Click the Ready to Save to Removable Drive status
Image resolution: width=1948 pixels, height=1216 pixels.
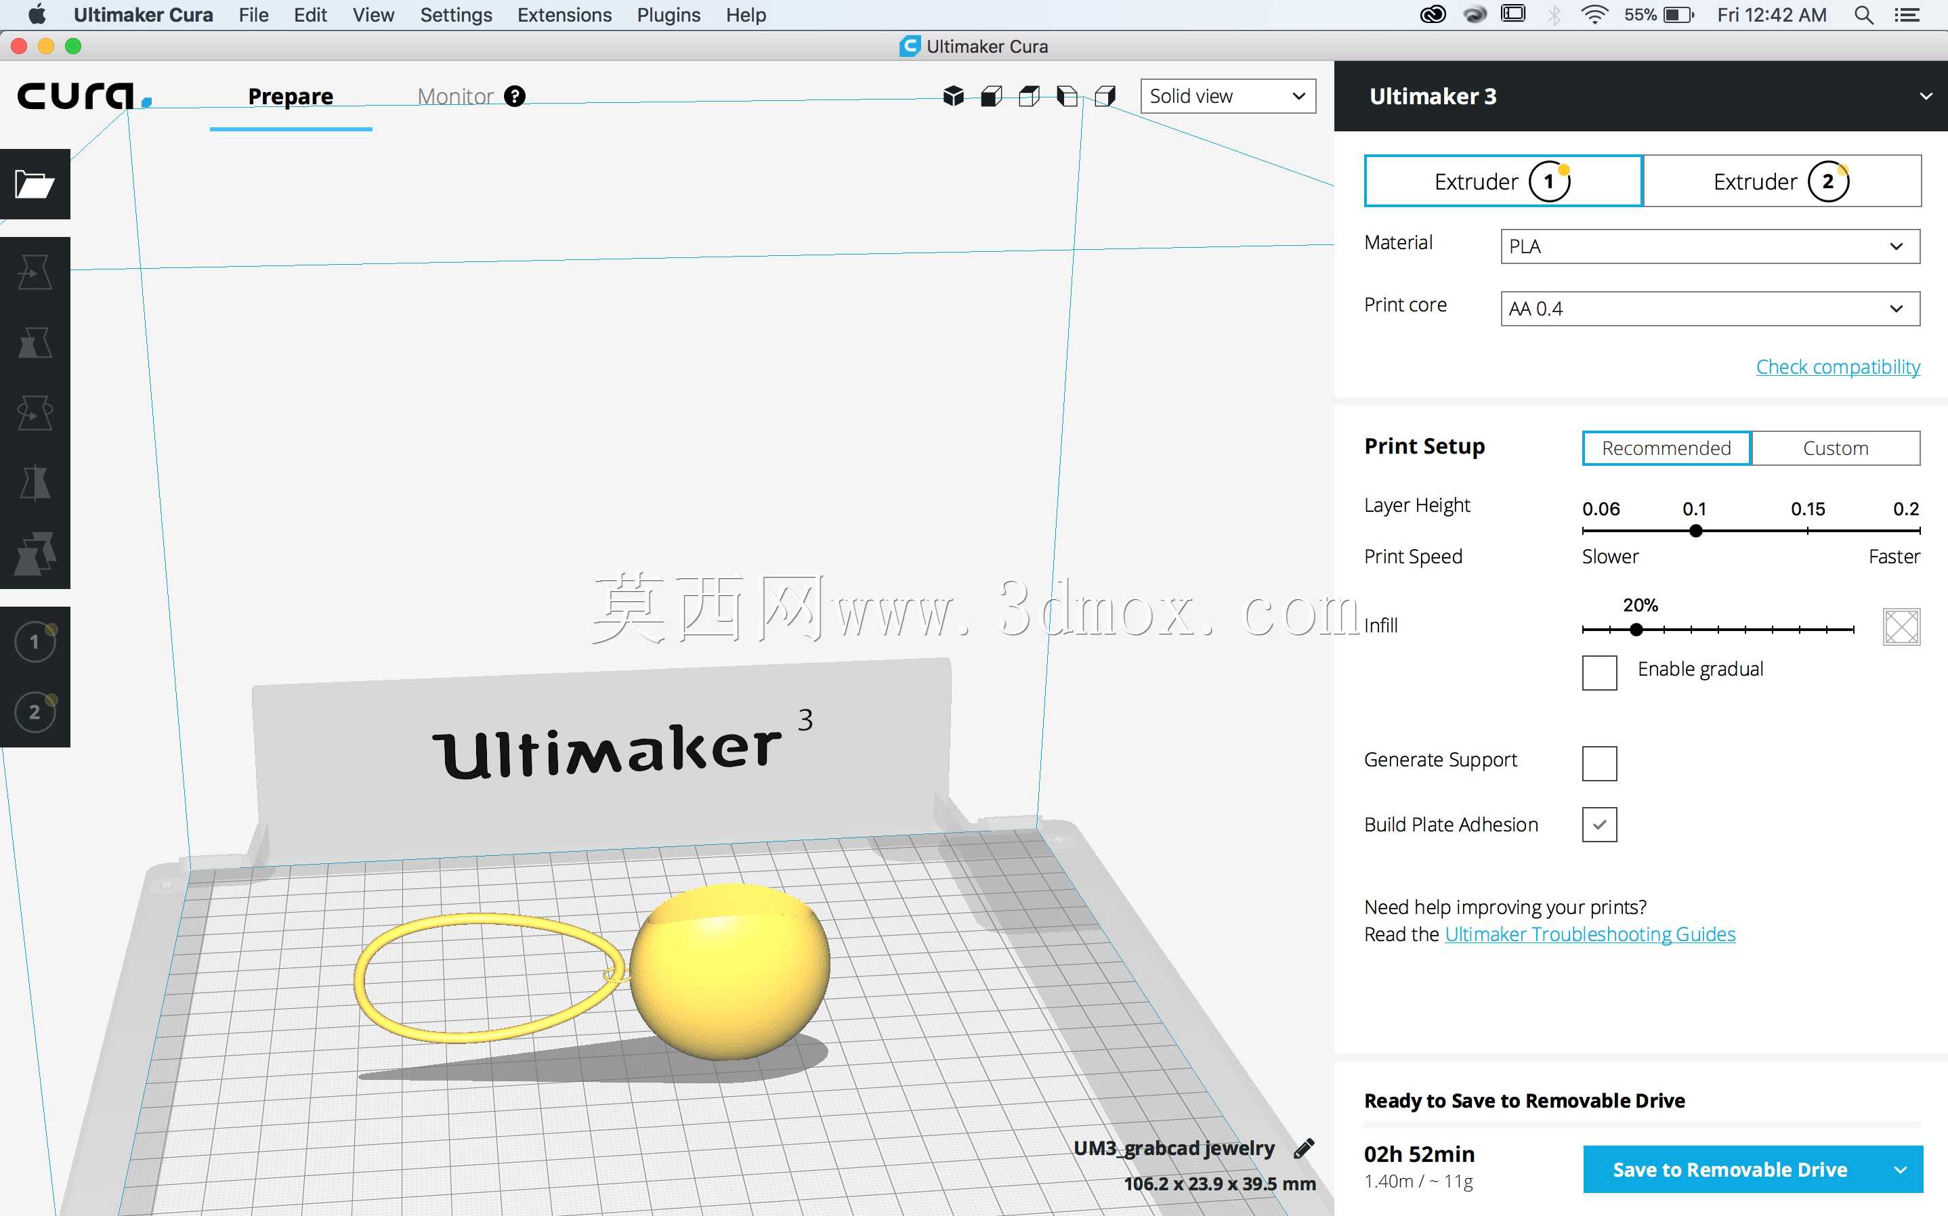(x=1524, y=1100)
